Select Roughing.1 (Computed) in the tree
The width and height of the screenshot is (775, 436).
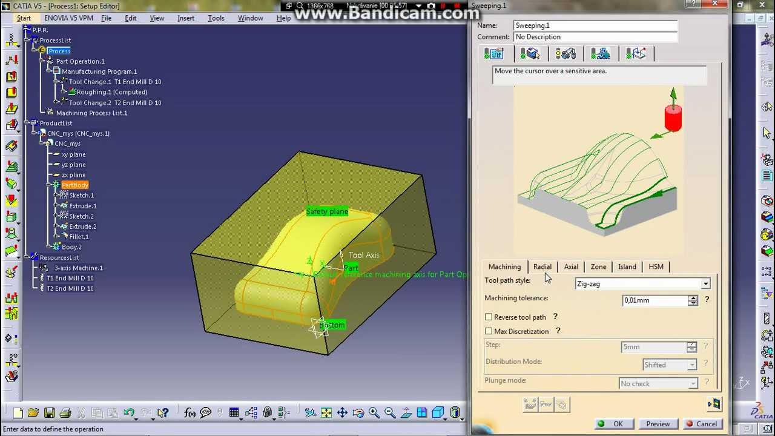coord(111,92)
